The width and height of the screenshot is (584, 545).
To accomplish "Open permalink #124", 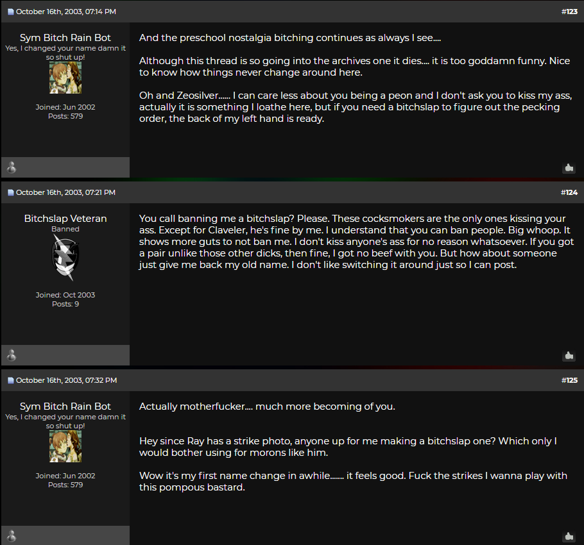I will pyautogui.click(x=569, y=193).
